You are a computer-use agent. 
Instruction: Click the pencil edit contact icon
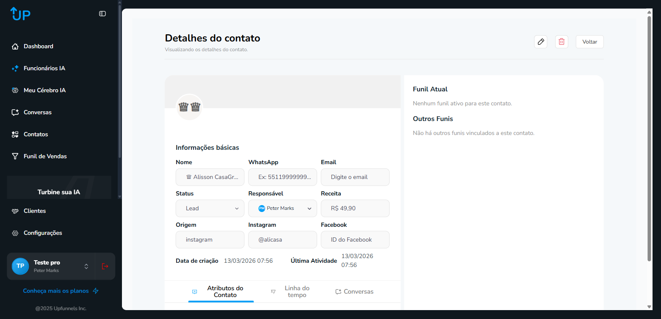540,42
